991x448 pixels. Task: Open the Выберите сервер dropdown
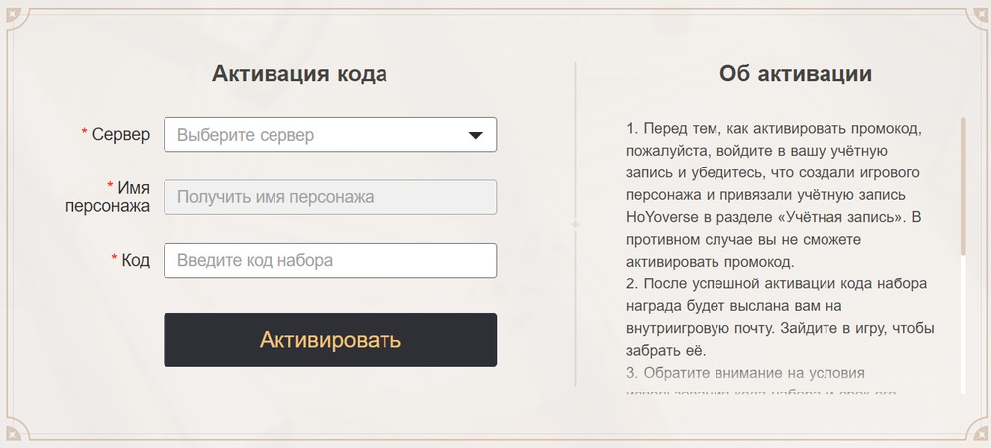pos(317,135)
